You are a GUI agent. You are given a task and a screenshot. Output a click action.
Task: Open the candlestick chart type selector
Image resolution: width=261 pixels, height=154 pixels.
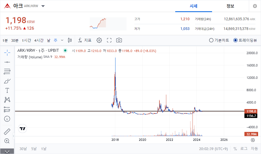(x=70, y=40)
